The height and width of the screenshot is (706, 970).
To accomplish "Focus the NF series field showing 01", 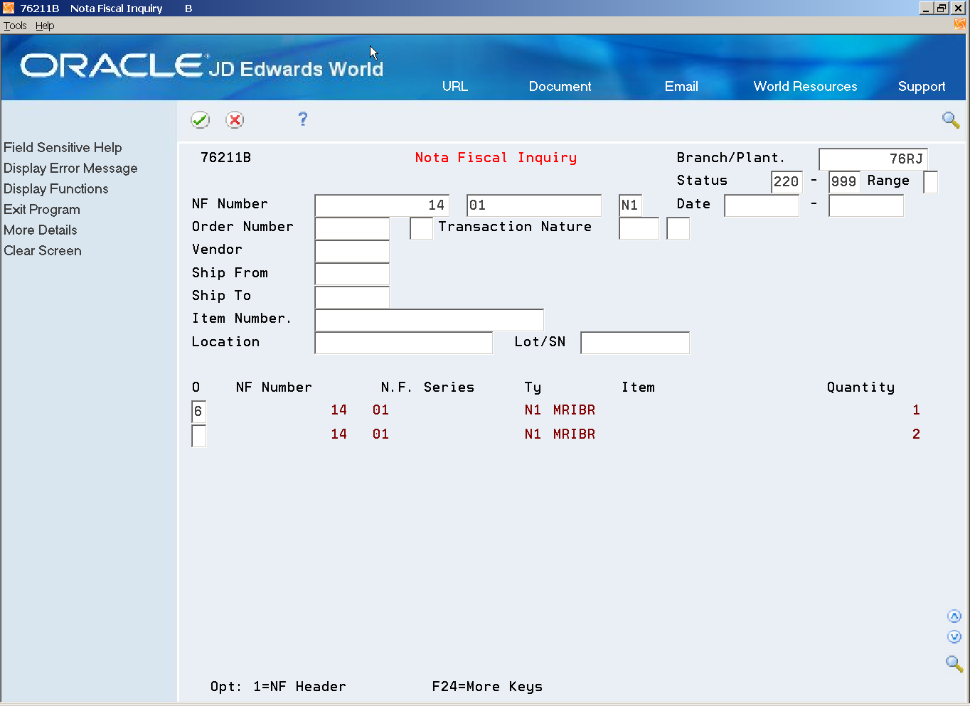I will click(x=534, y=205).
